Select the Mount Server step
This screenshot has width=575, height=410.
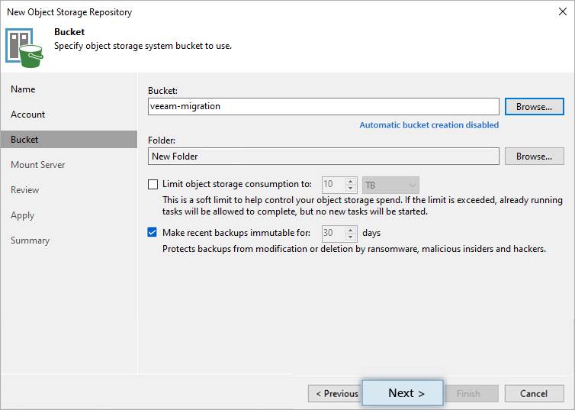[38, 165]
